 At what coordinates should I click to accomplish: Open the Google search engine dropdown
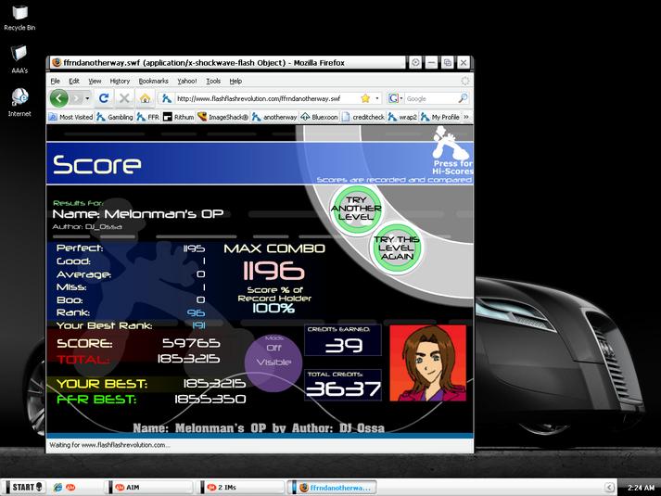[x=395, y=98]
